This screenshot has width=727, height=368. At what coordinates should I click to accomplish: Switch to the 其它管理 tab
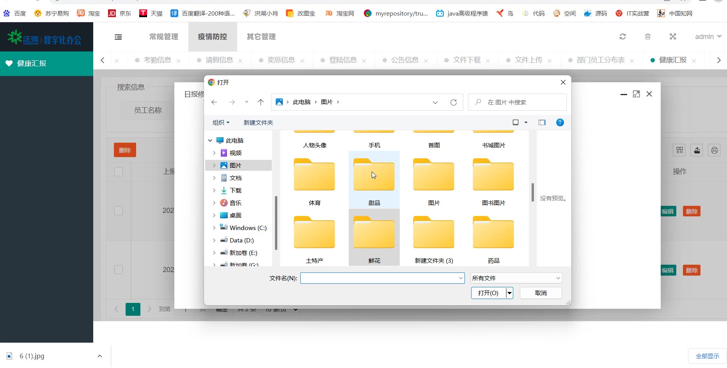[261, 37]
